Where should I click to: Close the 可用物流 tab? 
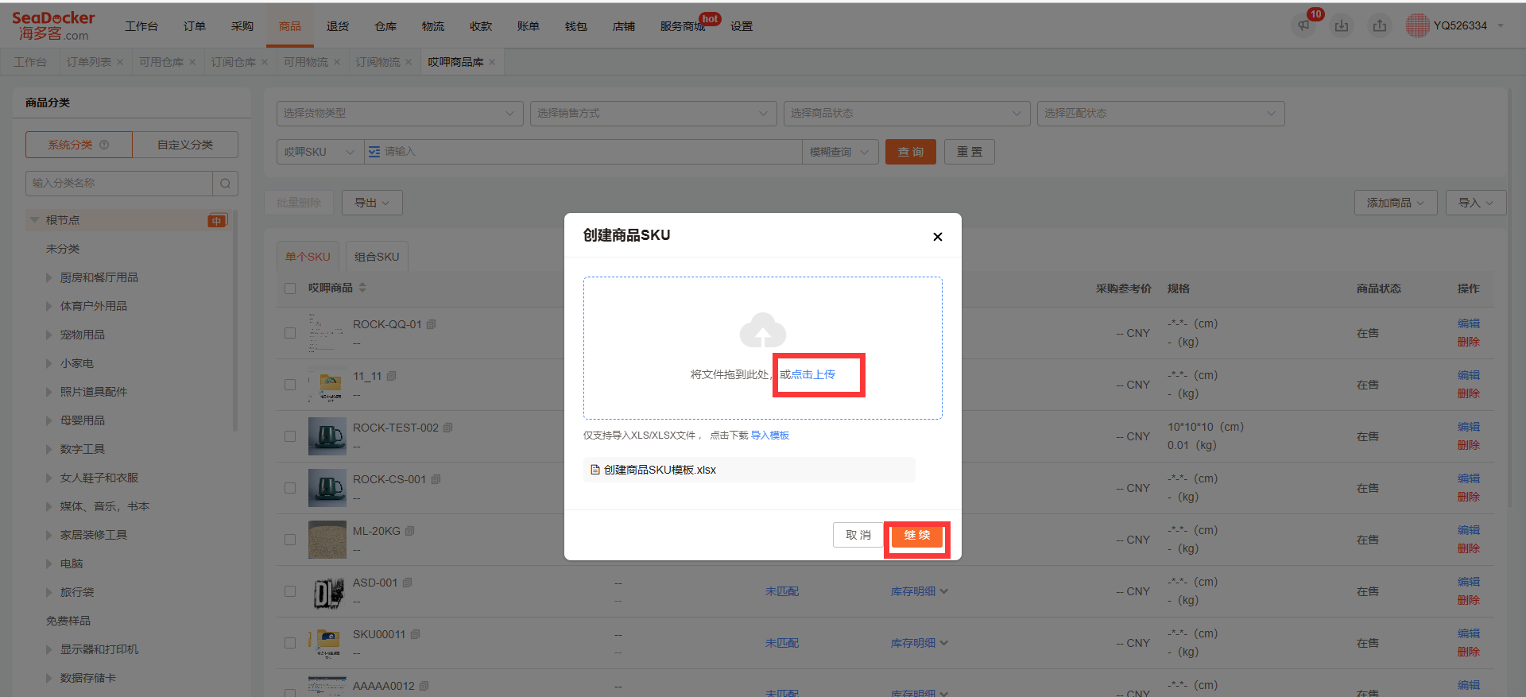[337, 62]
